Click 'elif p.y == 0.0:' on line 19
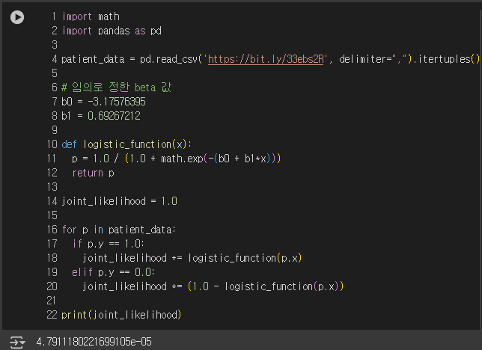Image resolution: width=482 pixels, height=350 pixels. point(113,272)
